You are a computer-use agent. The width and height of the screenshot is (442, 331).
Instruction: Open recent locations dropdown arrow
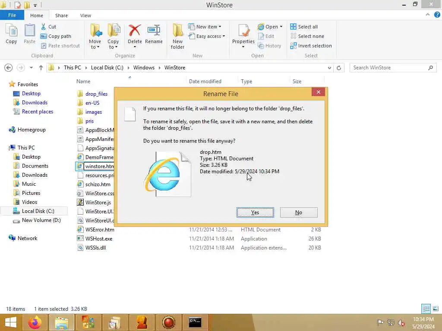[x=31, y=68]
